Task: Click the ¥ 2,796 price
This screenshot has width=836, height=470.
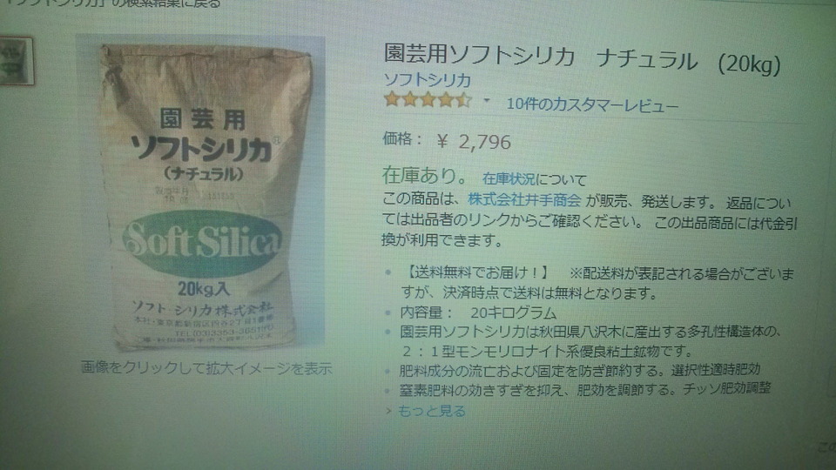Action: coord(474,142)
